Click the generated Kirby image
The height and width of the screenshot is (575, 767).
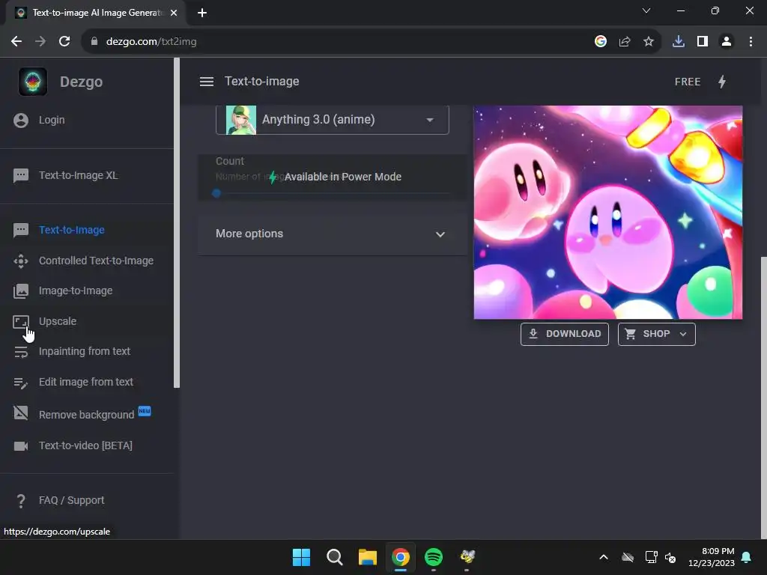pos(607,212)
